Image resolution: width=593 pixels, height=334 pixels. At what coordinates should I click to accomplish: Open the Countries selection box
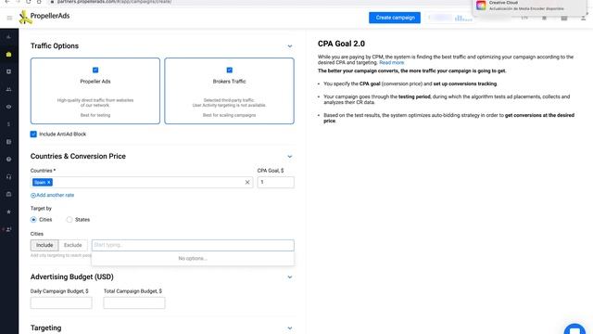pyautogui.click(x=142, y=183)
